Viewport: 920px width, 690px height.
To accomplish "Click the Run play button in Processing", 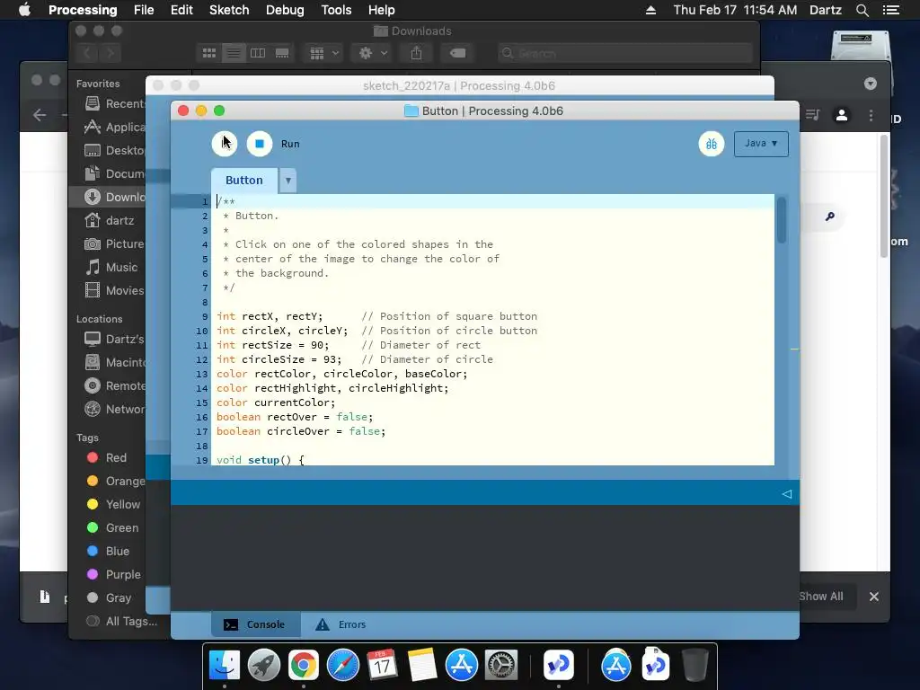I will click(x=224, y=144).
